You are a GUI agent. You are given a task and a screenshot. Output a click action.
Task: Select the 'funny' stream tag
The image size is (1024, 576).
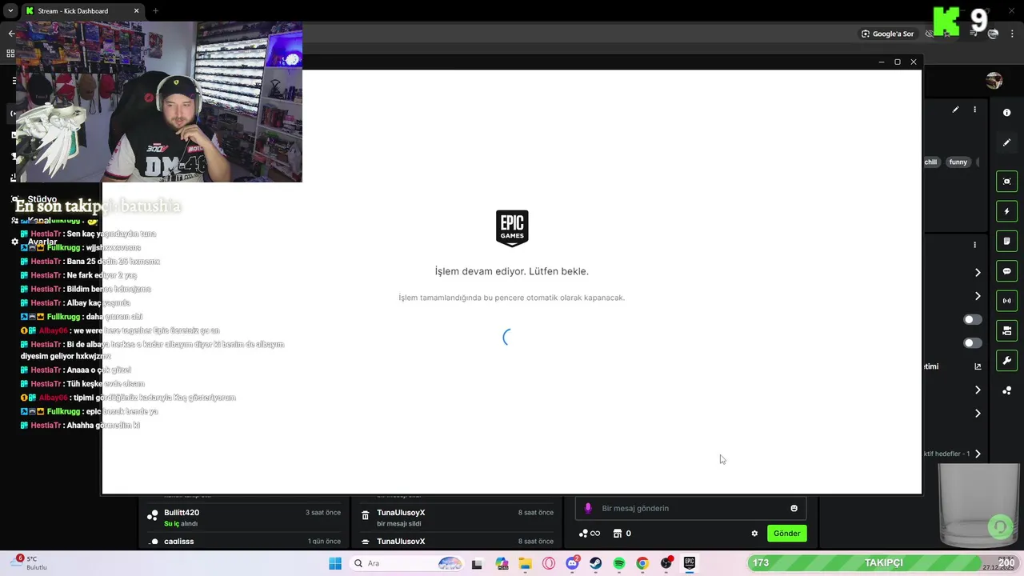click(x=958, y=162)
